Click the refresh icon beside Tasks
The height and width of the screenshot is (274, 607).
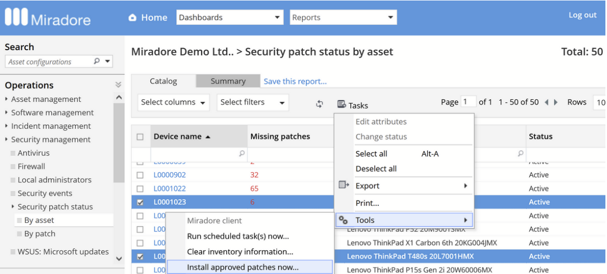click(319, 103)
